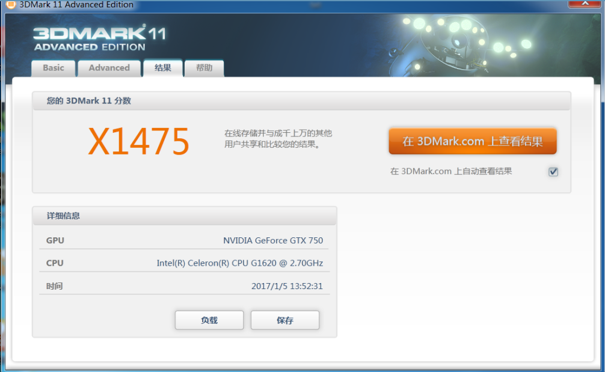Select the 结果 tab
This screenshot has width=605, height=372.
coord(163,68)
